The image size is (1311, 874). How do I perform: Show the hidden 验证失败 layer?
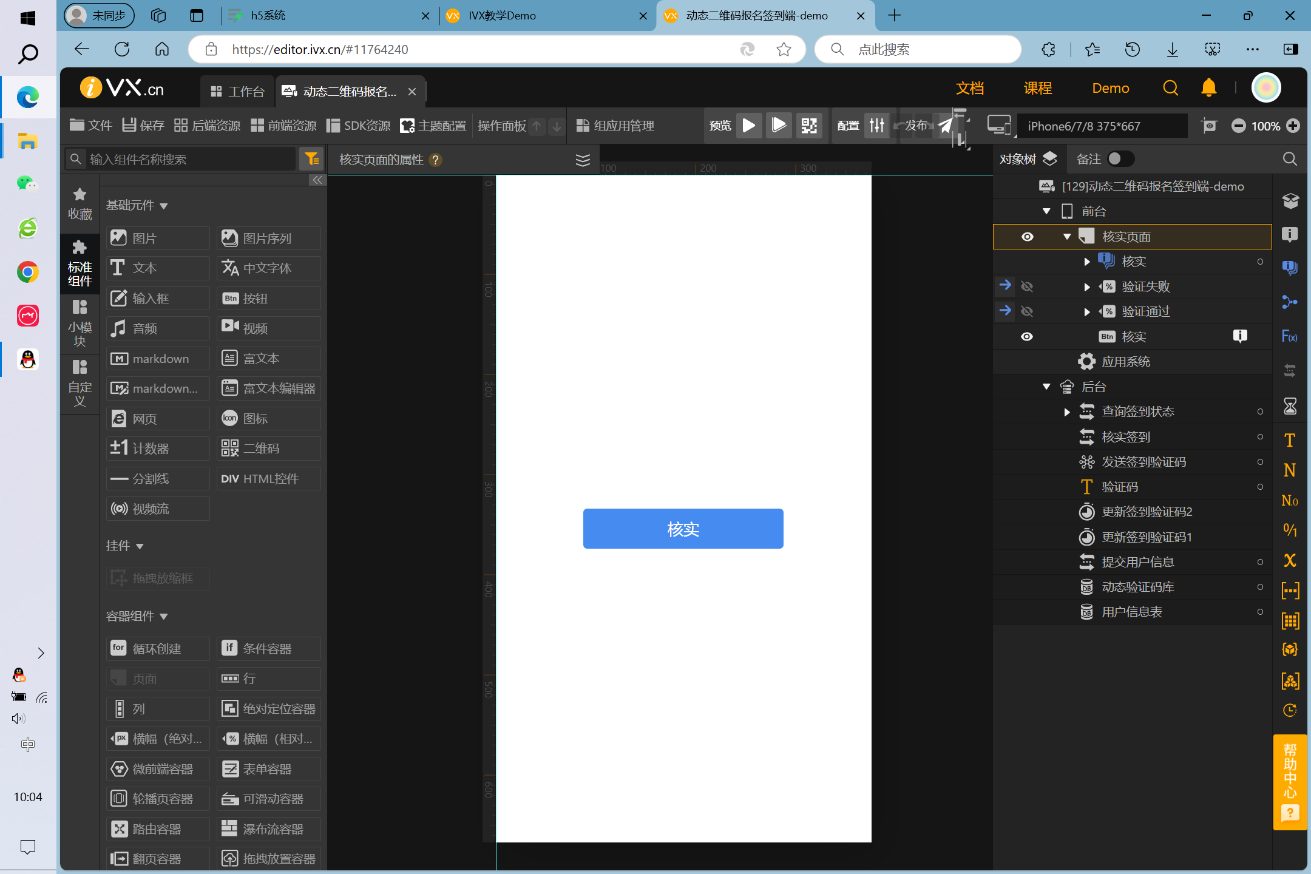coord(1027,286)
